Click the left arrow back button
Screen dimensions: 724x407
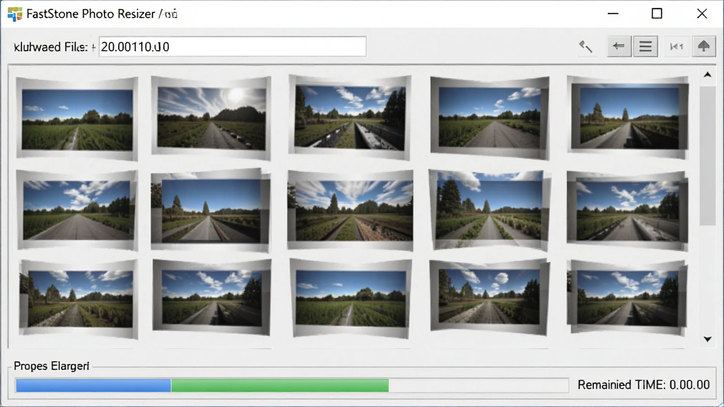pos(619,46)
